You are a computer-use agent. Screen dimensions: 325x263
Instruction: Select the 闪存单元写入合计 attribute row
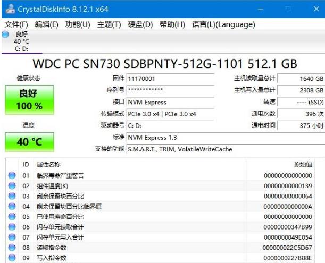tap(160, 237)
